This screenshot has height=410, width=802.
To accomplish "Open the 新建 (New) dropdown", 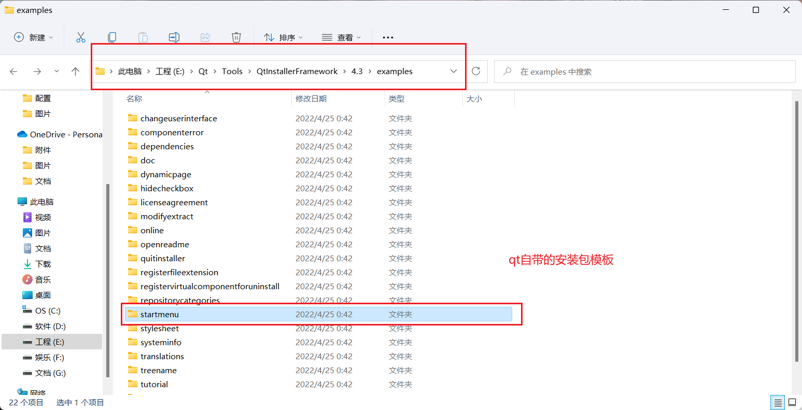I will coord(34,37).
